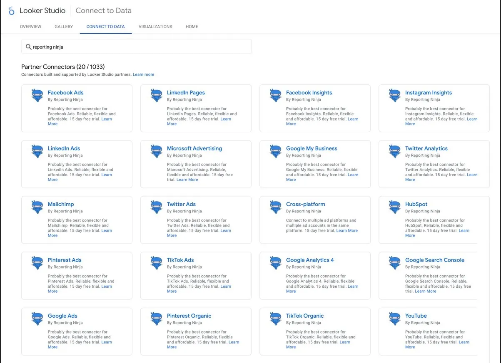This screenshot has height=363, width=501.
Task: Open the Cross-platform connector title
Action: point(306,204)
